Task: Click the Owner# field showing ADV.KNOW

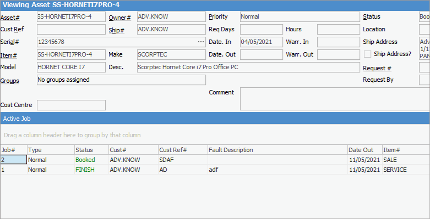Action: click(171, 16)
